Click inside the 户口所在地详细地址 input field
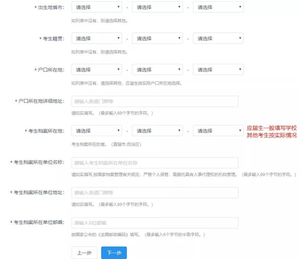 click(155, 101)
